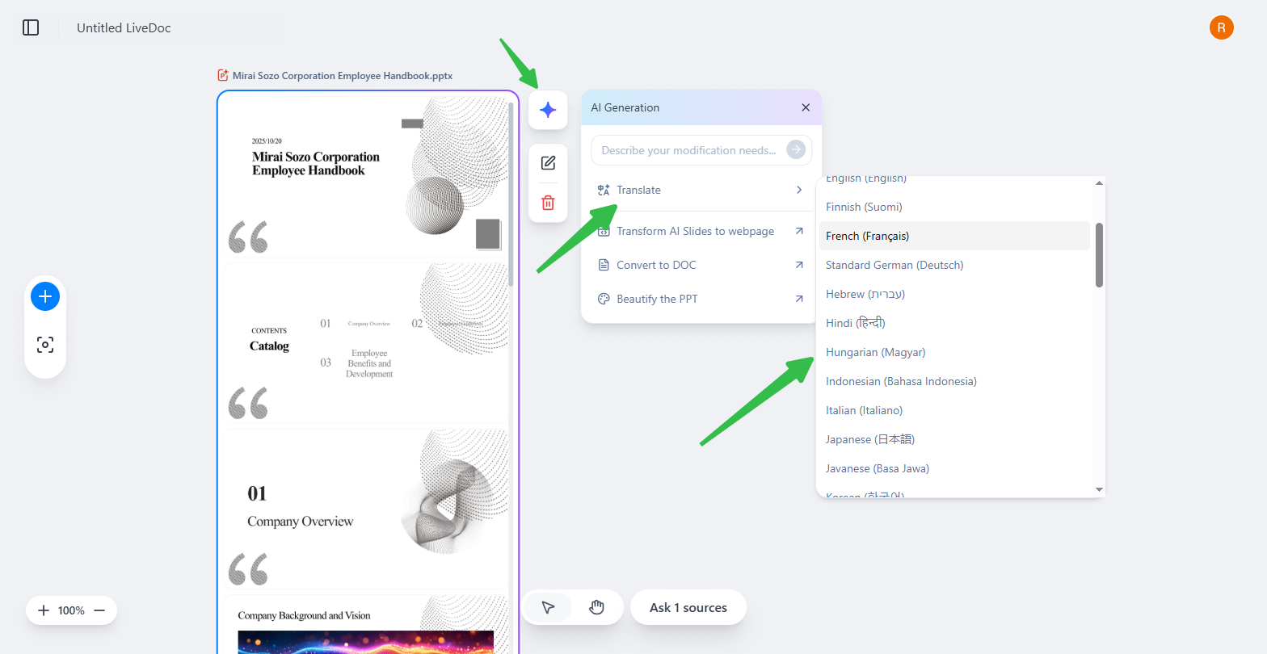Open the user avatar R profile
Image resolution: width=1267 pixels, height=654 pixels.
[1221, 27]
